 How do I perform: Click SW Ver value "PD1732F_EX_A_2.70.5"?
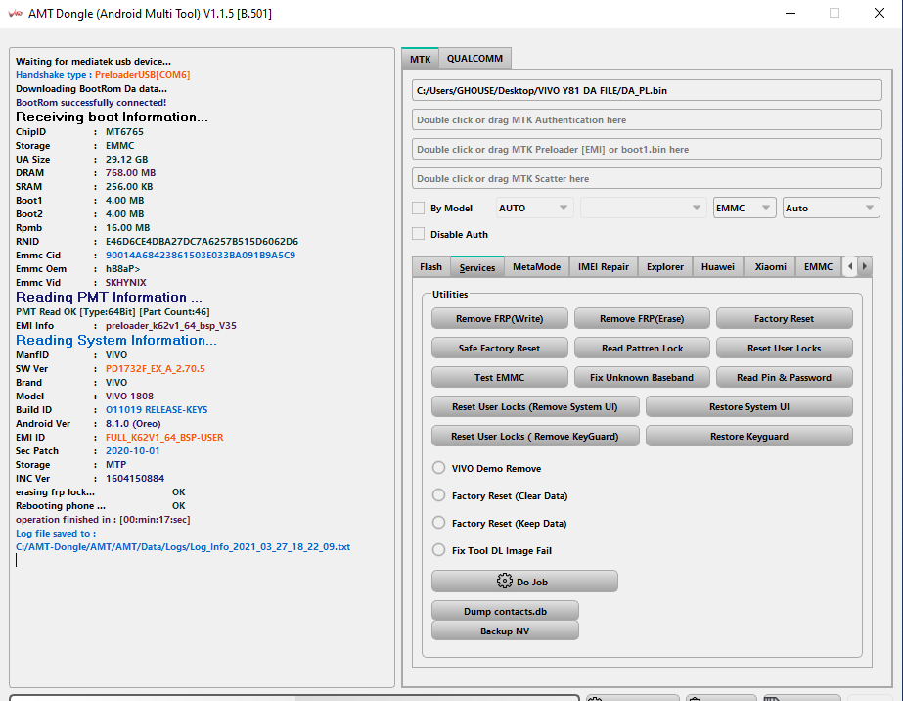pyautogui.click(x=155, y=369)
